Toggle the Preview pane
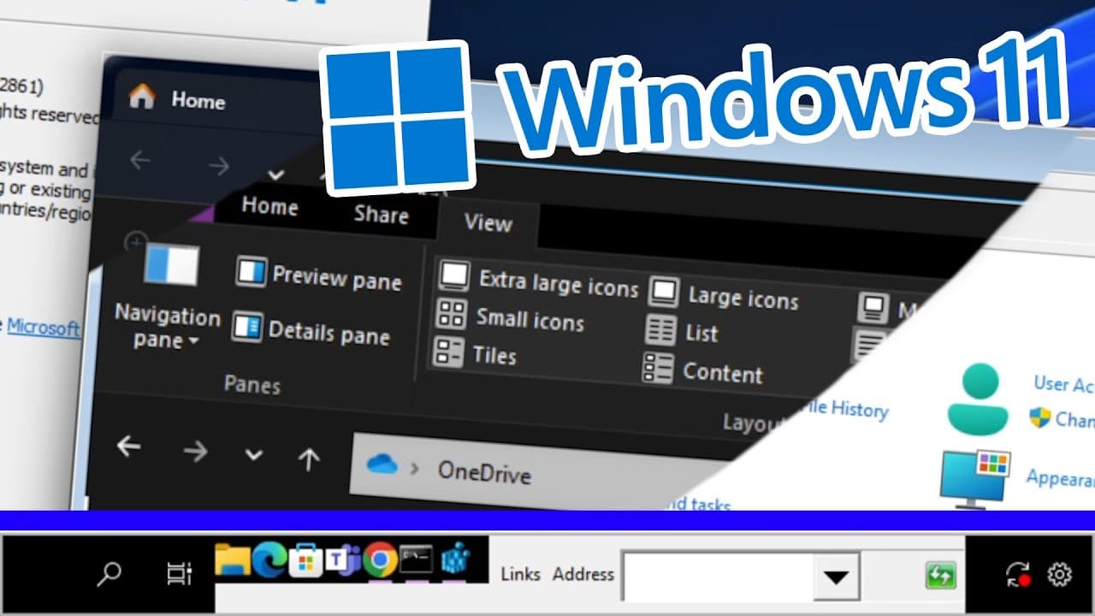 tap(318, 275)
